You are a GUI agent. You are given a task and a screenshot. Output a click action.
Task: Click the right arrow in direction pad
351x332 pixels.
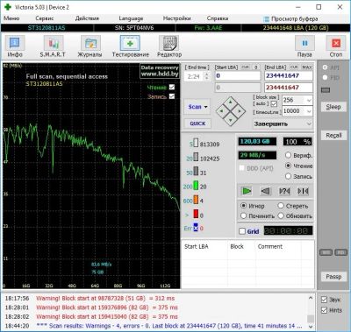coord(240,111)
